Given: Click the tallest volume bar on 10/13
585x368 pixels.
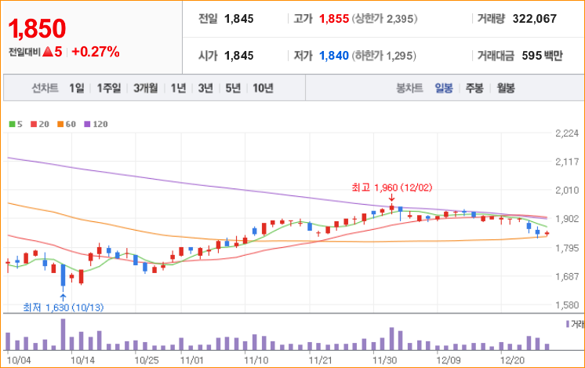Looking at the screenshot, I should [x=63, y=334].
